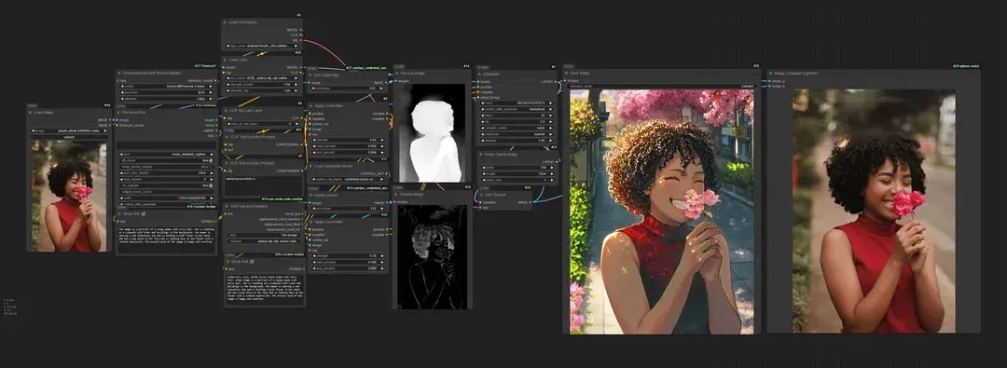This screenshot has height=368, width=1007.
Task: Collapse the Load ControlNet Model node dot
Action: click(x=310, y=166)
